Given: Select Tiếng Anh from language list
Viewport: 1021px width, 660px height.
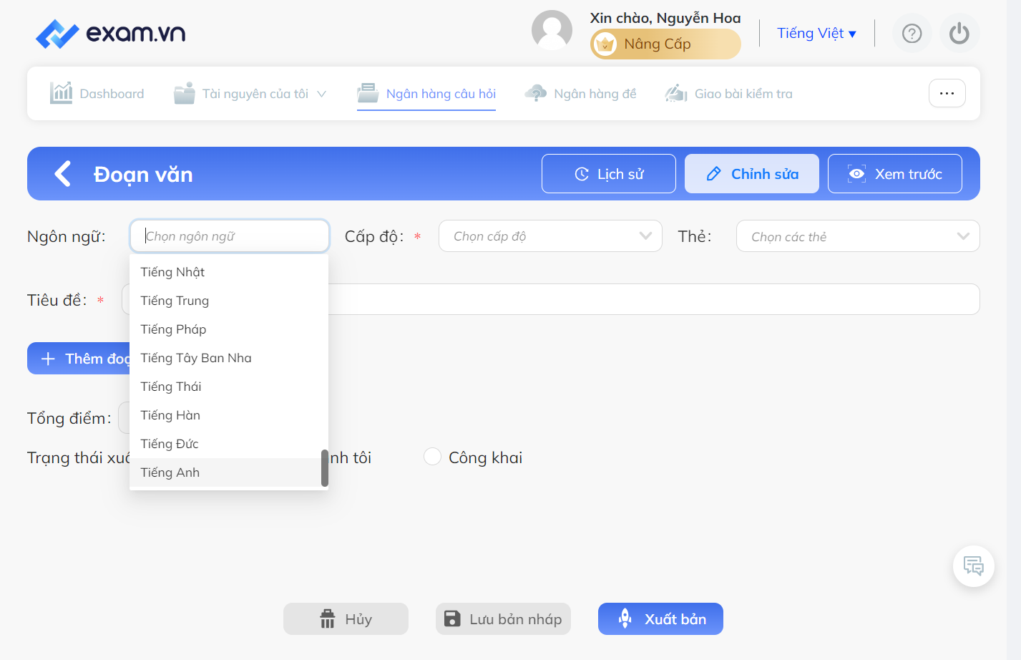Looking at the screenshot, I should (225, 472).
